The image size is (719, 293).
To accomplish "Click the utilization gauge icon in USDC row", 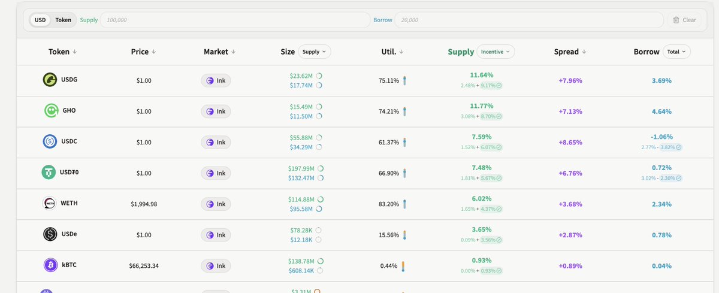I will tap(405, 142).
